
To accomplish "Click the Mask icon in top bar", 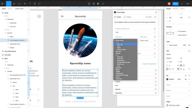I will 98,4.
